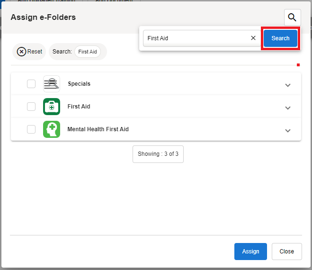
Task: Click the magnifying glass search toggle icon
Action: 292,18
